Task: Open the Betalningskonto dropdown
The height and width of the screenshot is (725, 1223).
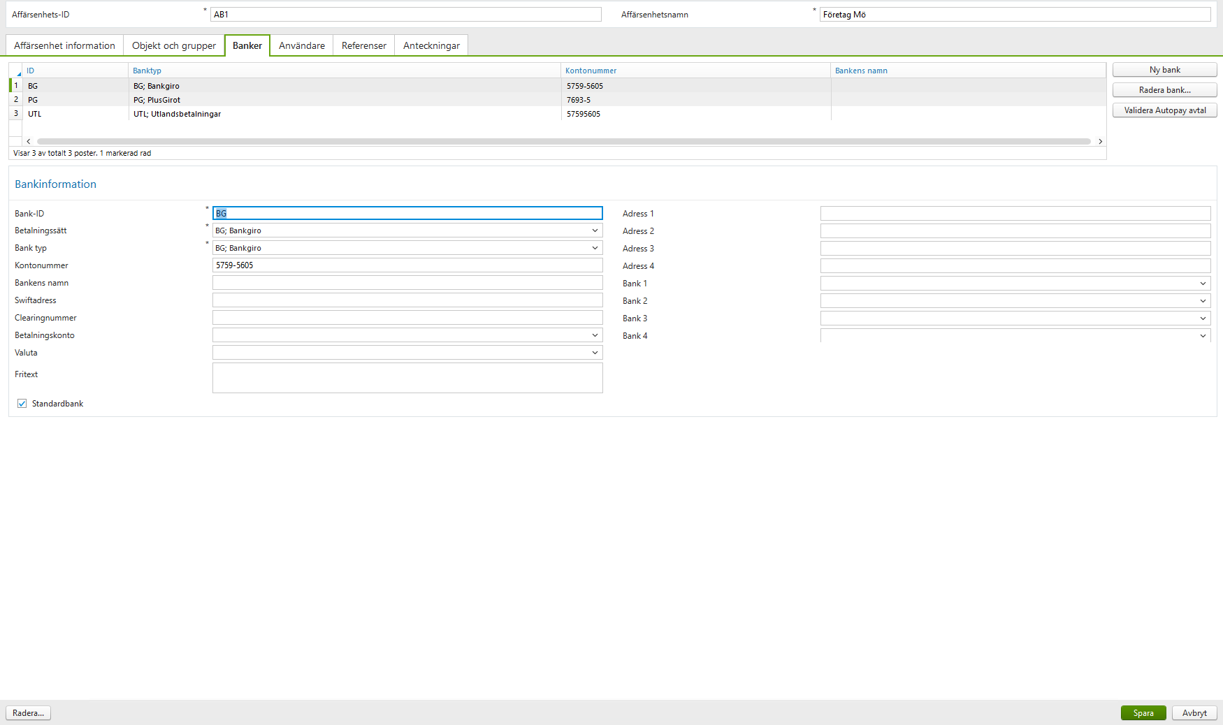Action: click(595, 335)
